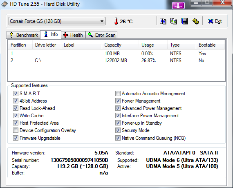Toggle the Write Cache checkbox

pyautogui.click(x=16, y=116)
